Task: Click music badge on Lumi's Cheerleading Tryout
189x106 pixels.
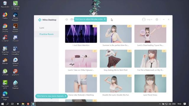Action: pos(164,26)
